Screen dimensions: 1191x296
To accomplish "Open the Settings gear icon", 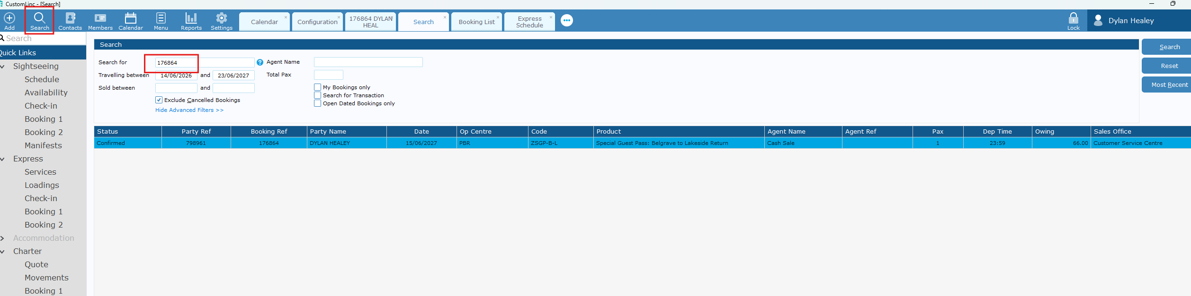I will pyautogui.click(x=222, y=21).
